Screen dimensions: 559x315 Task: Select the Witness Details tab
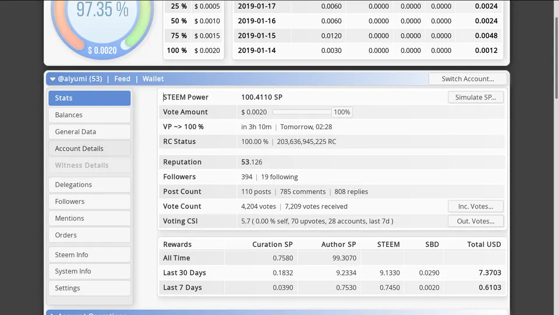tap(90, 165)
